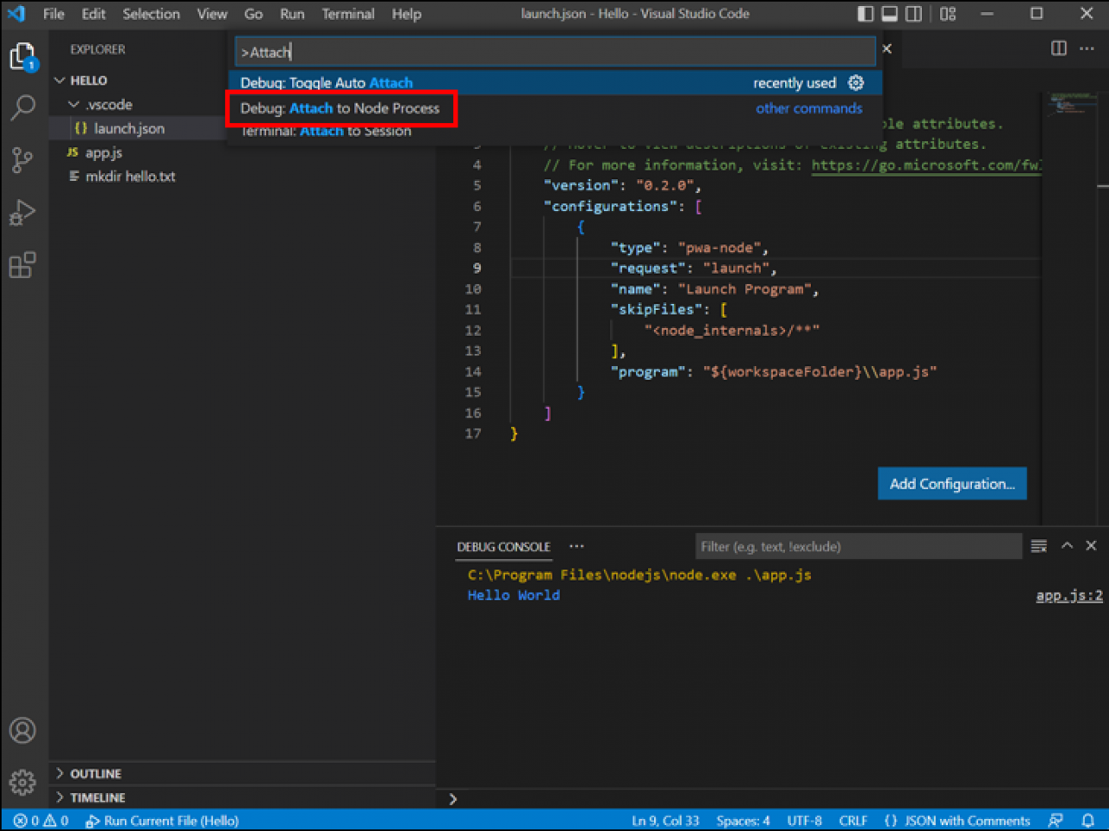Open the Extensions view icon
The width and height of the screenshot is (1109, 831).
[x=23, y=265]
